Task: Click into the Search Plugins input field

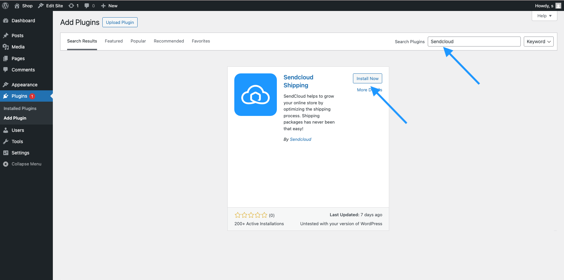Action: tap(474, 42)
